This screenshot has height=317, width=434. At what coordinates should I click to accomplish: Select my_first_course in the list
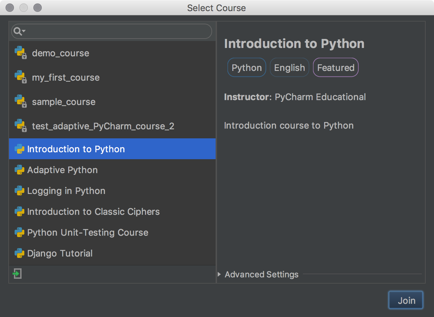coord(112,78)
